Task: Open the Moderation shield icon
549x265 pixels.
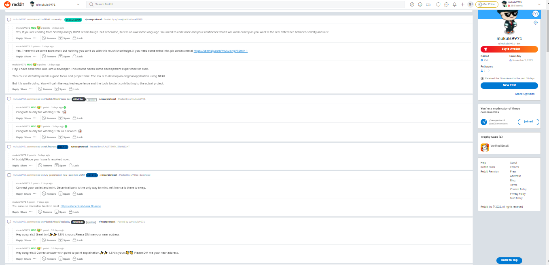Action: pos(438,4)
